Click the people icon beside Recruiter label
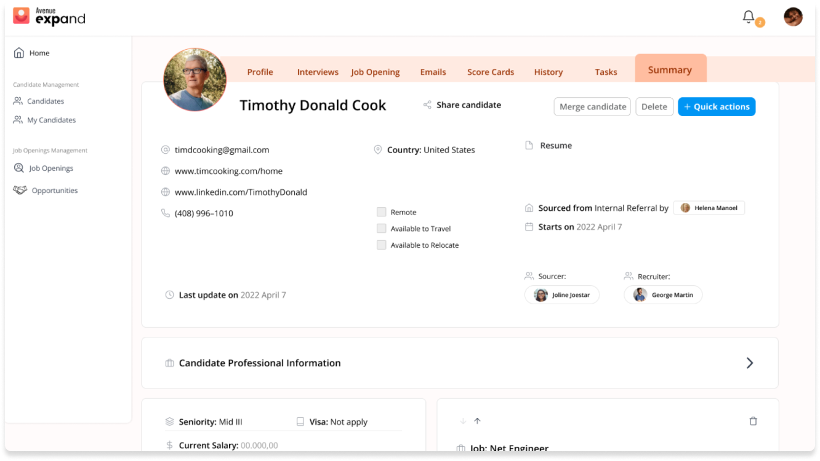Screen dimensions: 820x461 [x=629, y=277]
